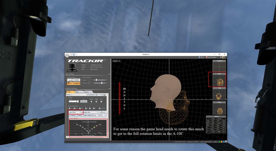Image resolution: width=276 pixels, height=151 pixels.
Task: Click the flat bar icon beside Templates
Action: [104, 112]
